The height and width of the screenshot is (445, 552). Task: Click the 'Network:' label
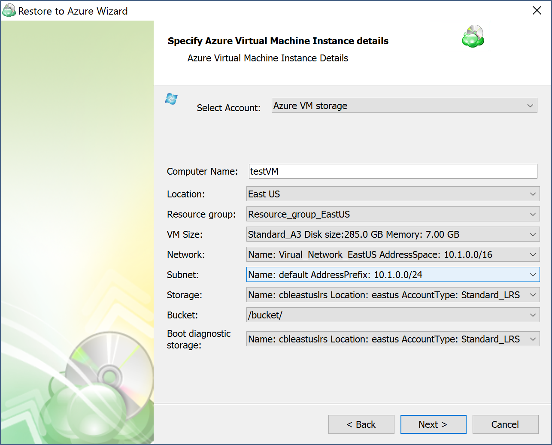coord(186,254)
